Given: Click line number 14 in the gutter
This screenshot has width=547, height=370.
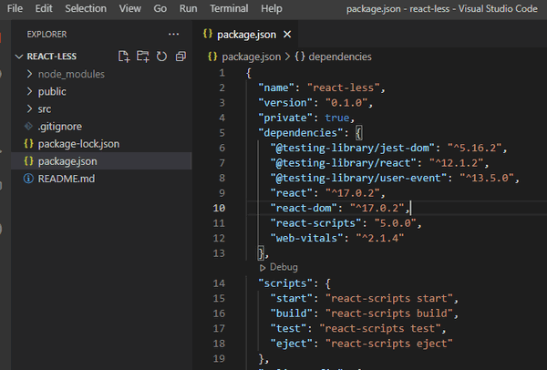Looking at the screenshot, I should coord(219,283).
